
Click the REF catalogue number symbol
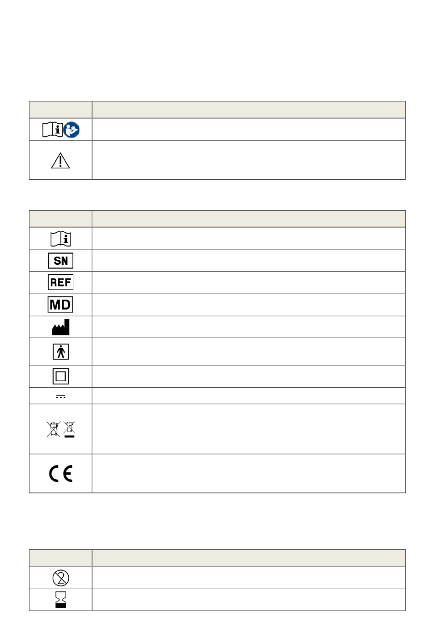[x=60, y=282]
